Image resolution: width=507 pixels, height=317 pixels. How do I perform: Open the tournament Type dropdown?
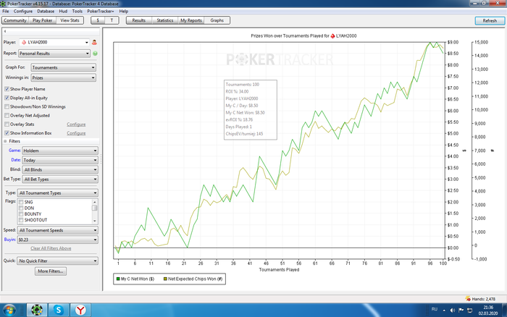[x=57, y=193]
